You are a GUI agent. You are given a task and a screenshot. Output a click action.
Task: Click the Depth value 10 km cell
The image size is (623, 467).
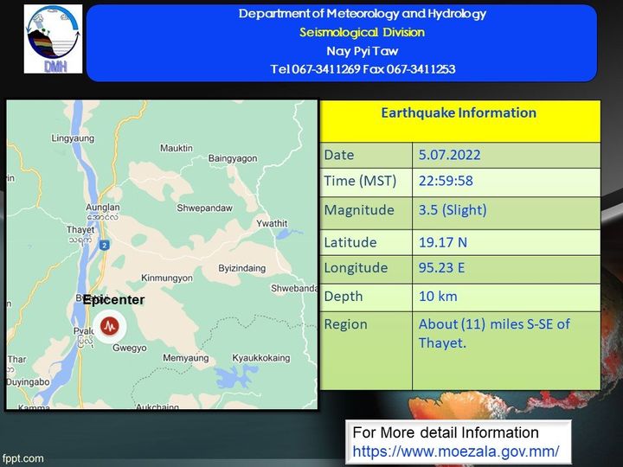tap(438, 297)
